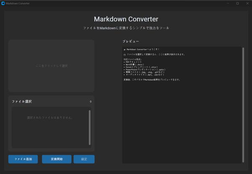The width and height of the screenshot is (252, 174).
Task: Close the Markdown Converter window
Action: [247, 3]
